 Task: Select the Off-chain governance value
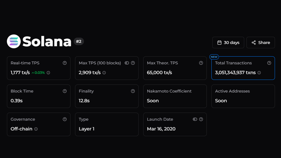(x=21, y=129)
